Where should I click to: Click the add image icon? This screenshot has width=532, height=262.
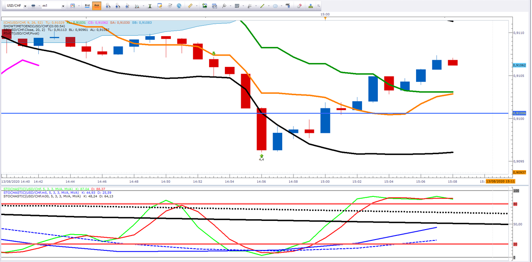(x=204, y=6)
